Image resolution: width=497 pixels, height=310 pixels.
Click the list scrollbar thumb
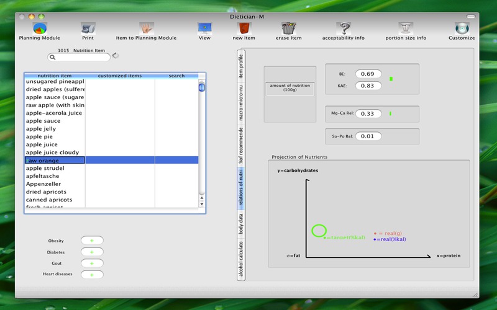point(201,87)
